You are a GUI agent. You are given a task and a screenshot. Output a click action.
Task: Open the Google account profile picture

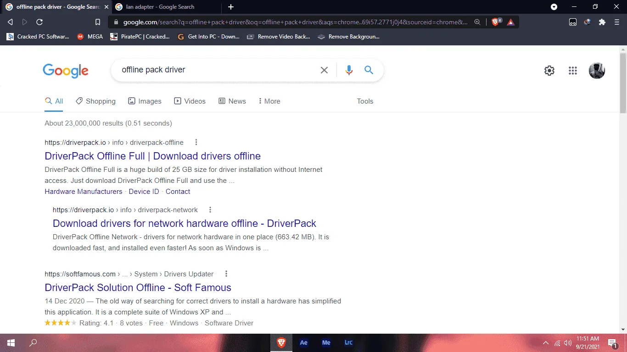coord(597,71)
